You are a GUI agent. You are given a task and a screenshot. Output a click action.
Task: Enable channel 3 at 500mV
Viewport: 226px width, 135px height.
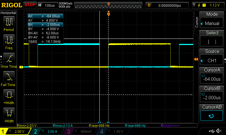80,131
